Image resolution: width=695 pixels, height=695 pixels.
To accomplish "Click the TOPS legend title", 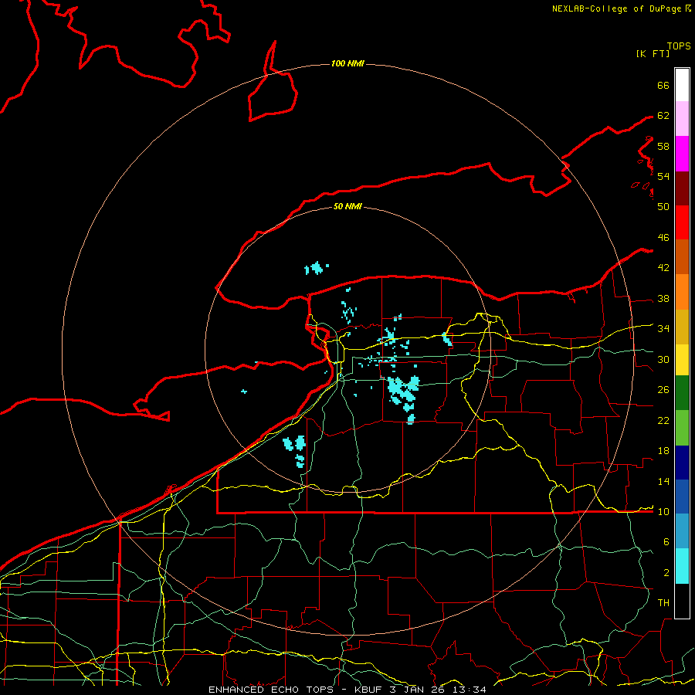I will pyautogui.click(x=679, y=46).
